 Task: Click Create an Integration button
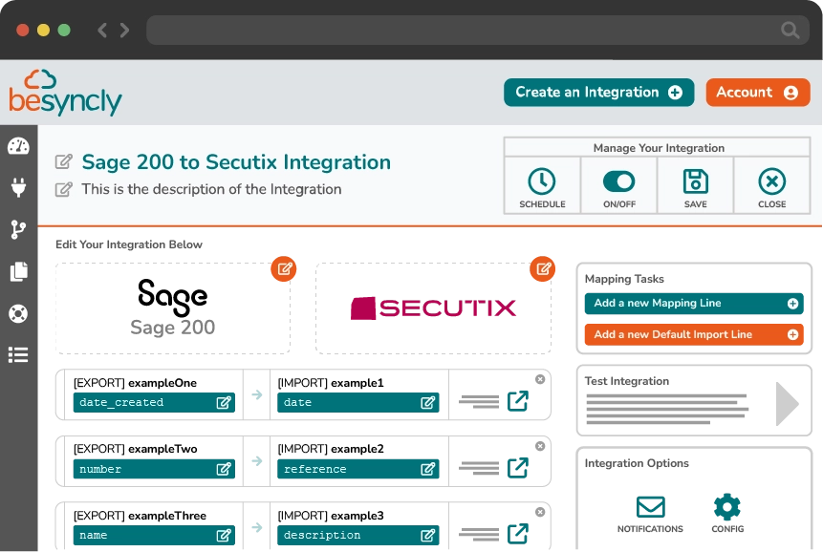pyautogui.click(x=599, y=93)
